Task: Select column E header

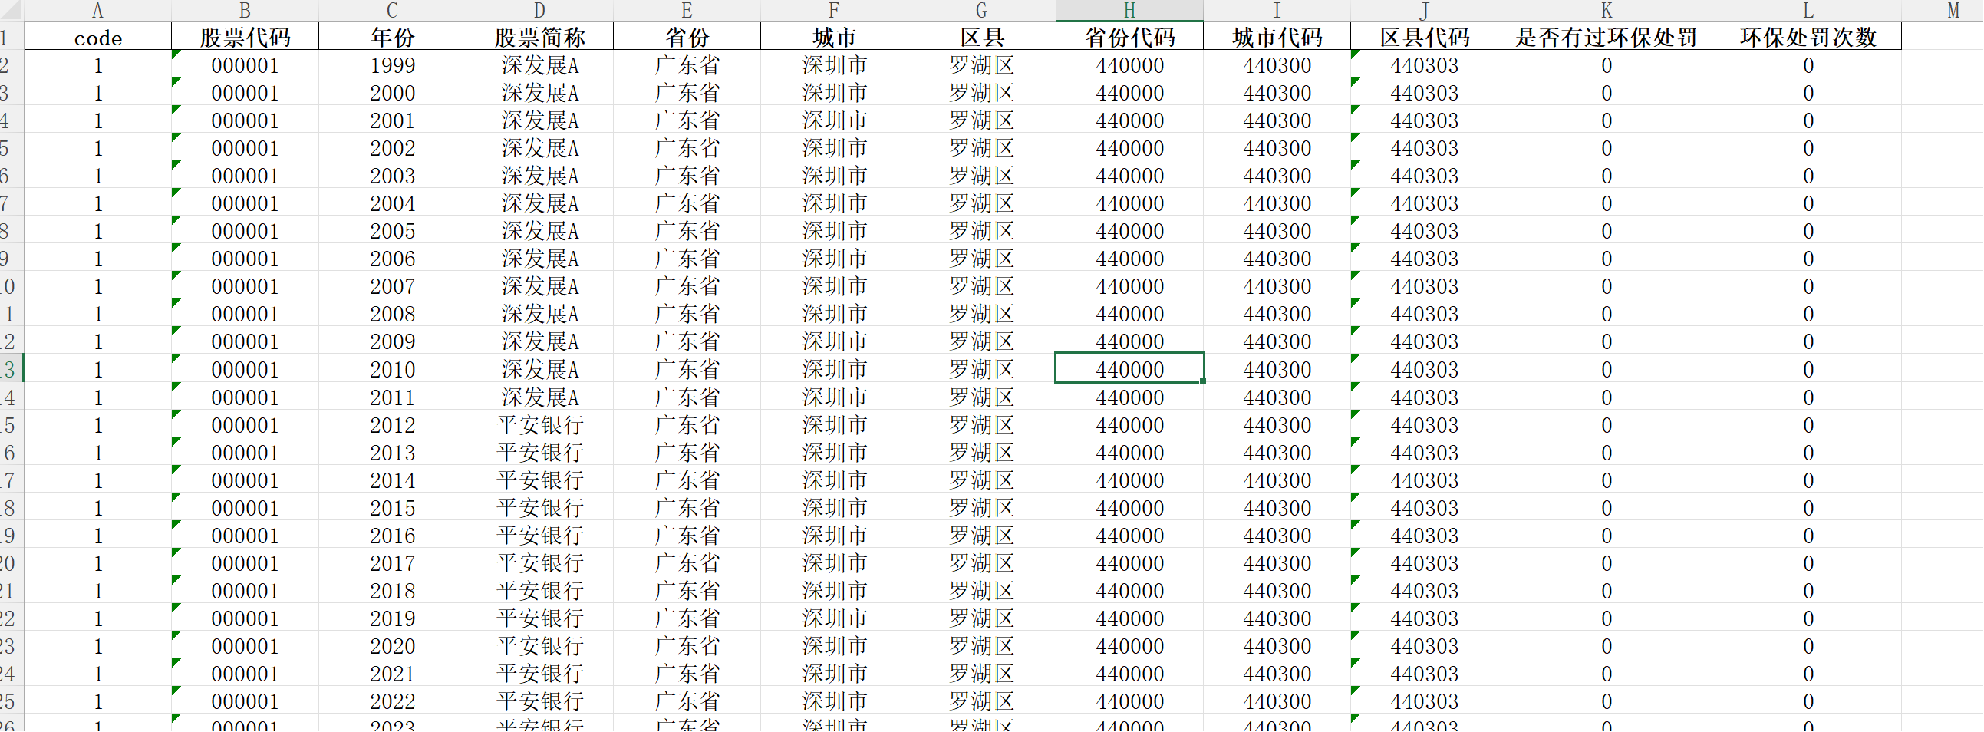Action: pos(687,10)
